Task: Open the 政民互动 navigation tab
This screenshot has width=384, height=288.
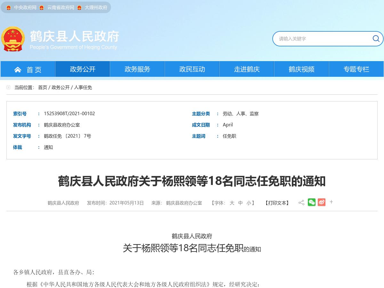Action: point(192,69)
